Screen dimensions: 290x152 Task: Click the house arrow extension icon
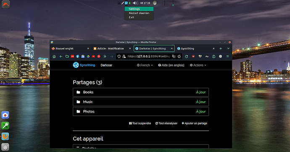coord(214,57)
